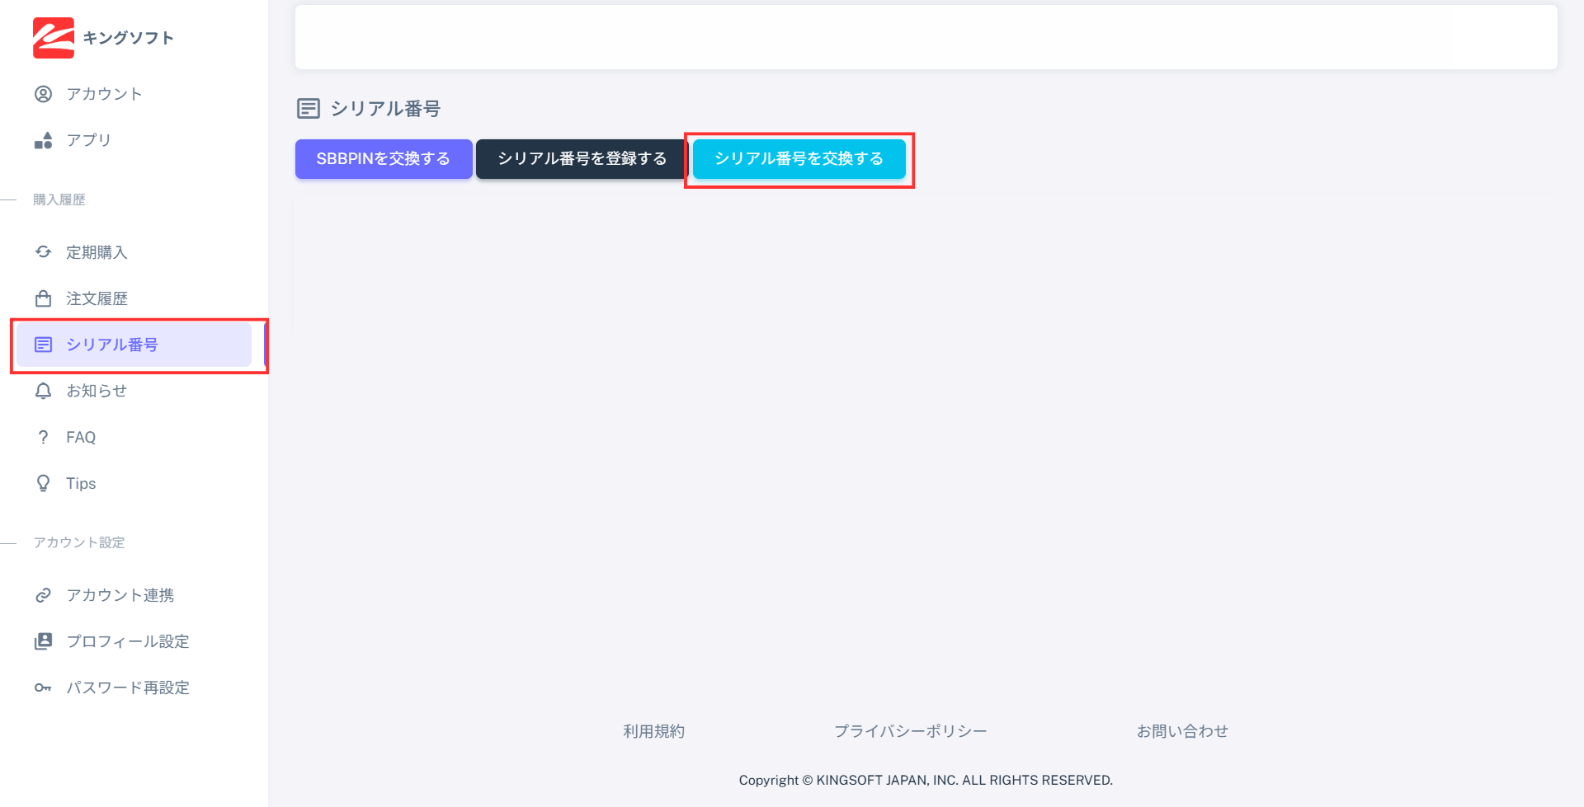1584x807 pixels.
Task: Click the Tips lightbulb icon
Action: point(43,483)
